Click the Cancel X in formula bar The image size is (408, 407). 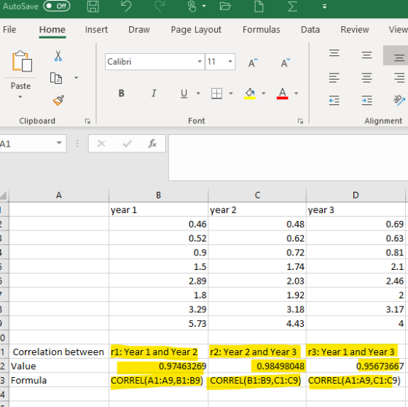(101, 143)
